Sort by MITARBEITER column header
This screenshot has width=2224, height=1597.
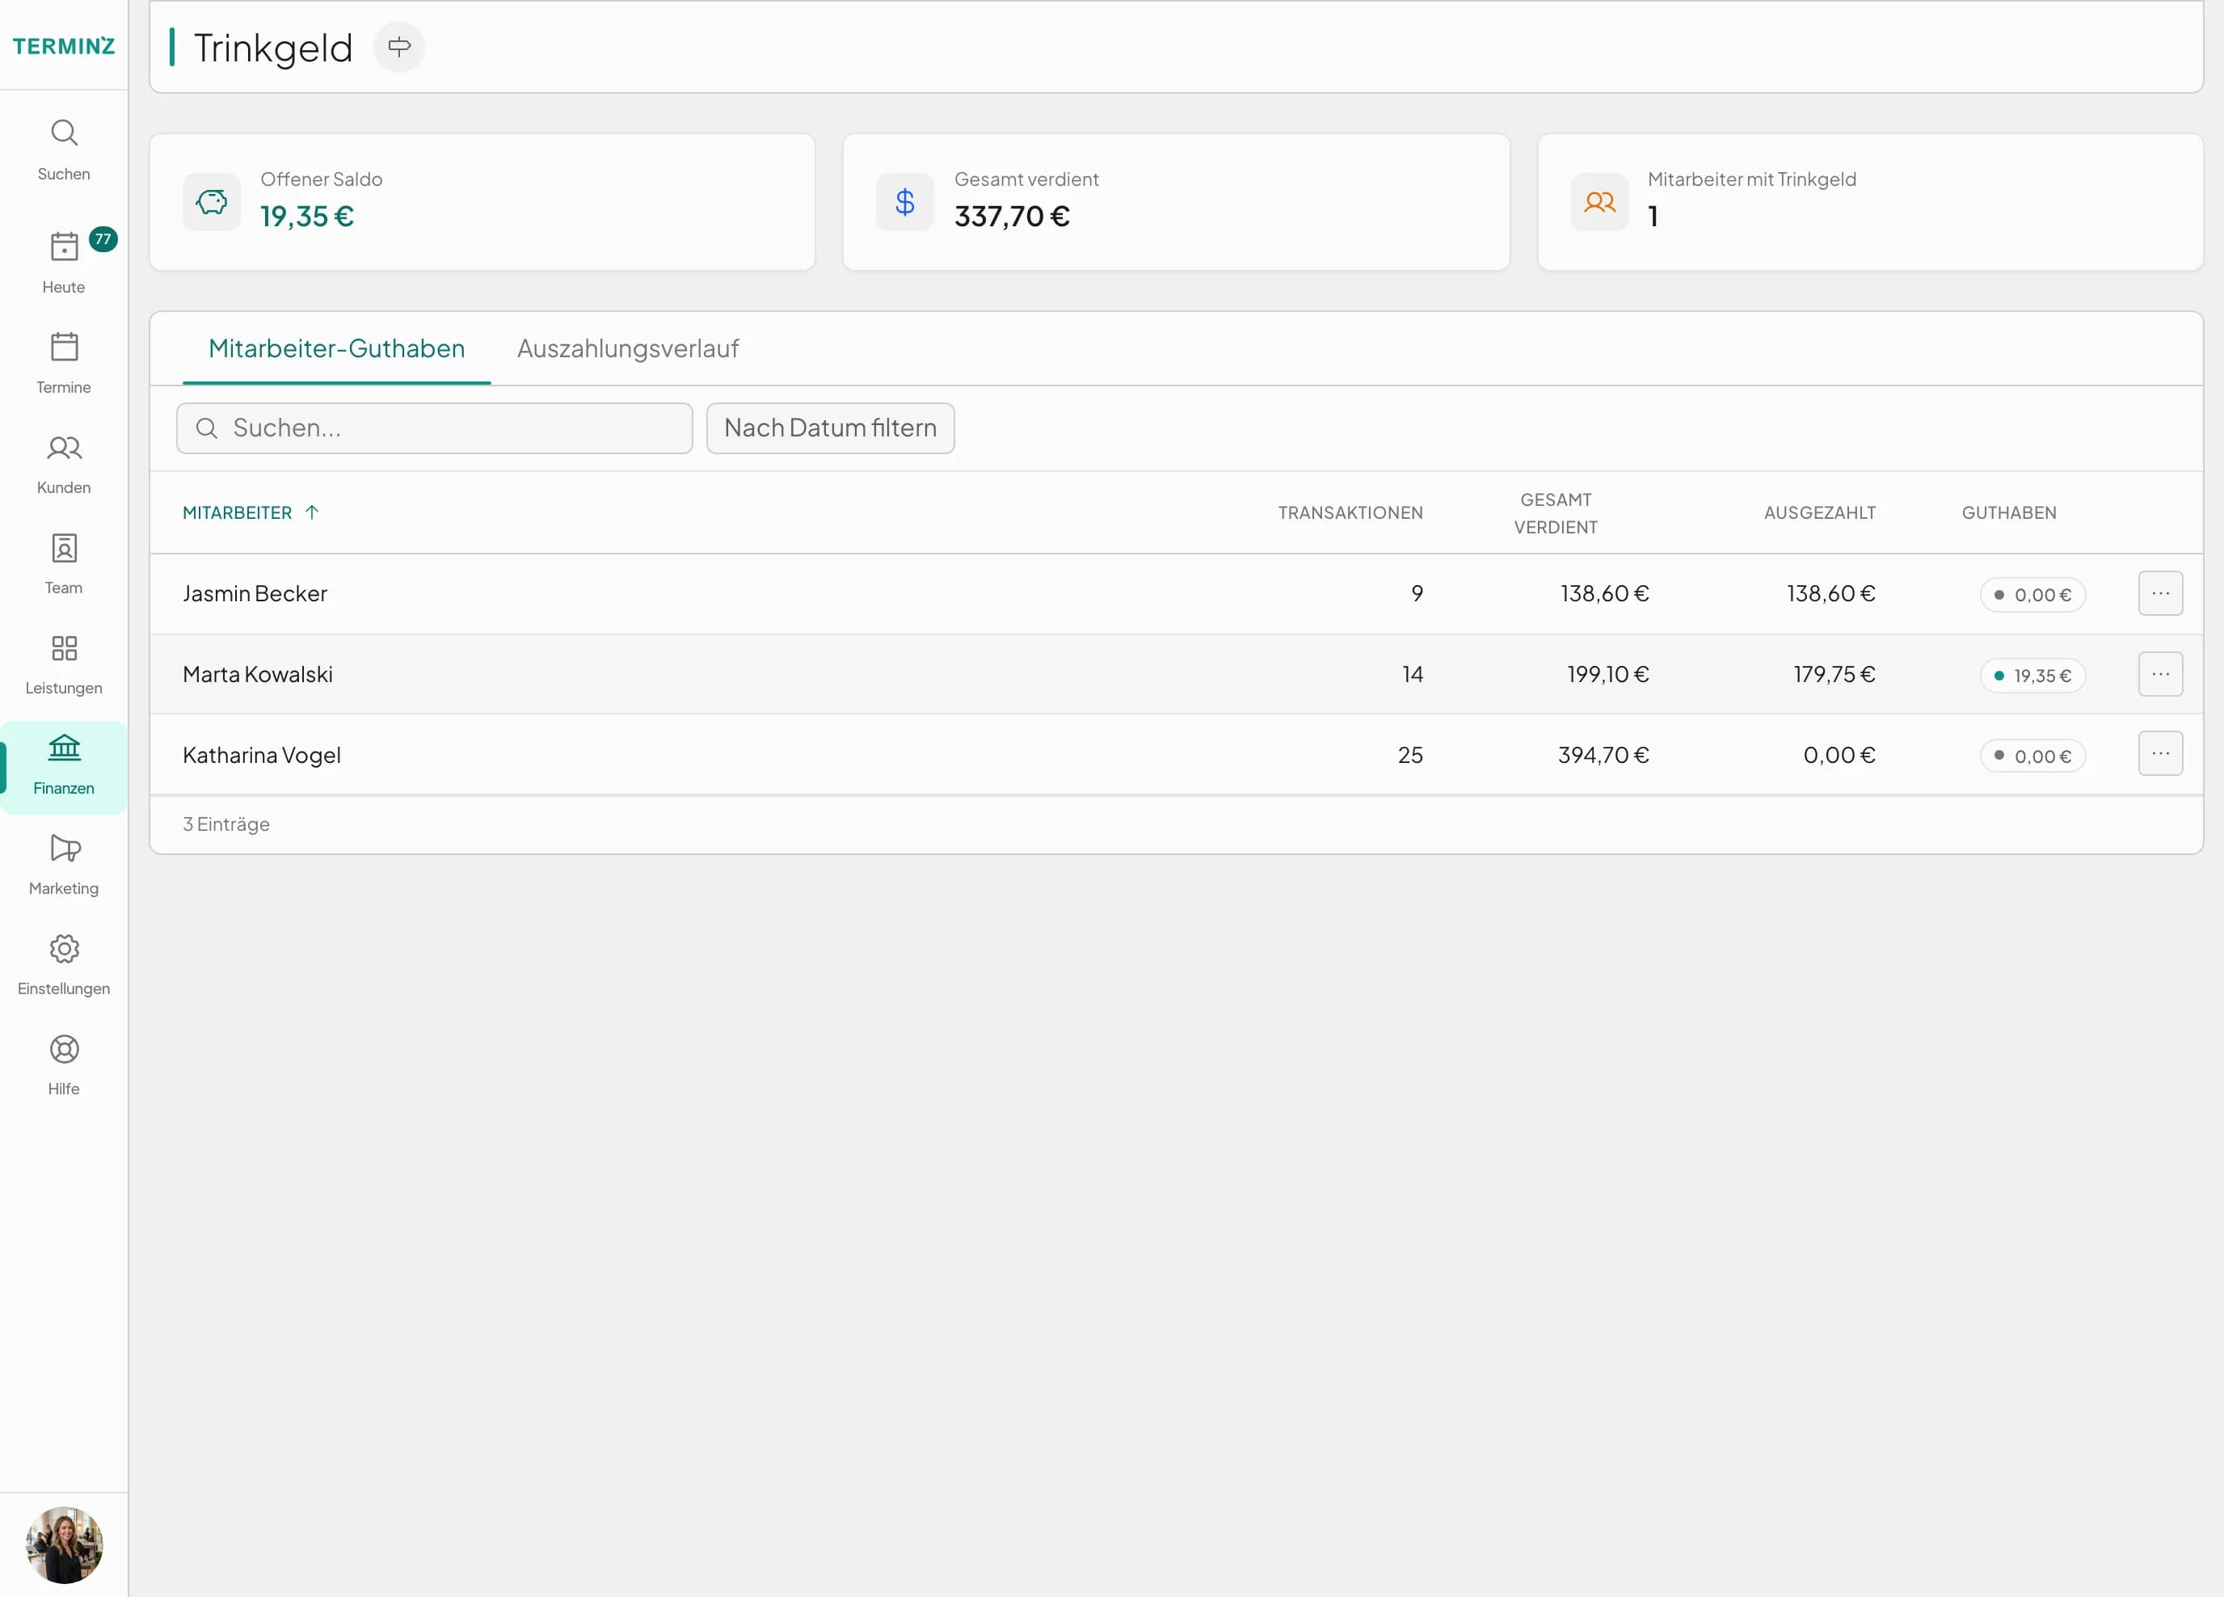pos(251,512)
